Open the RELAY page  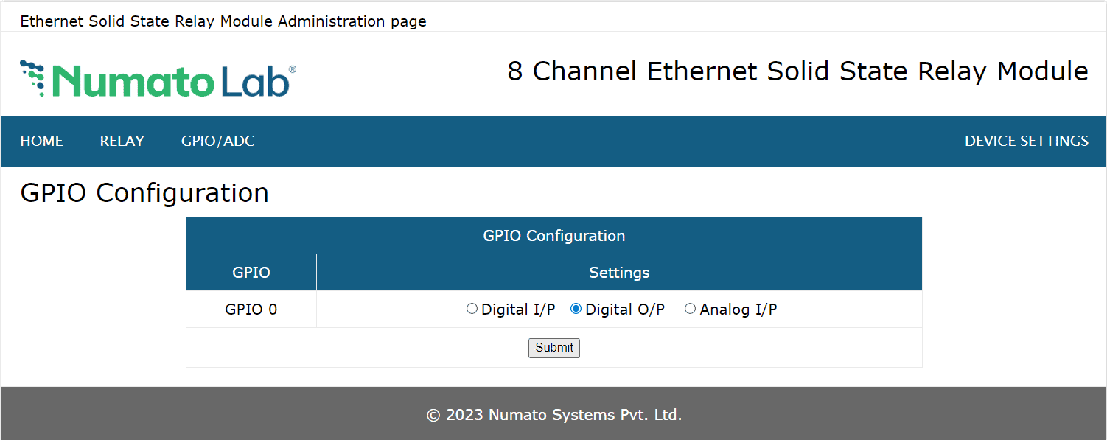122,141
